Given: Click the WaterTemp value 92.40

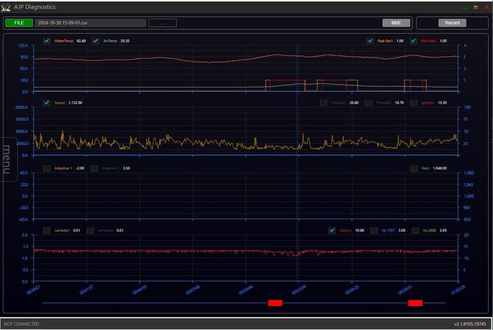Looking at the screenshot, I should coord(81,41).
